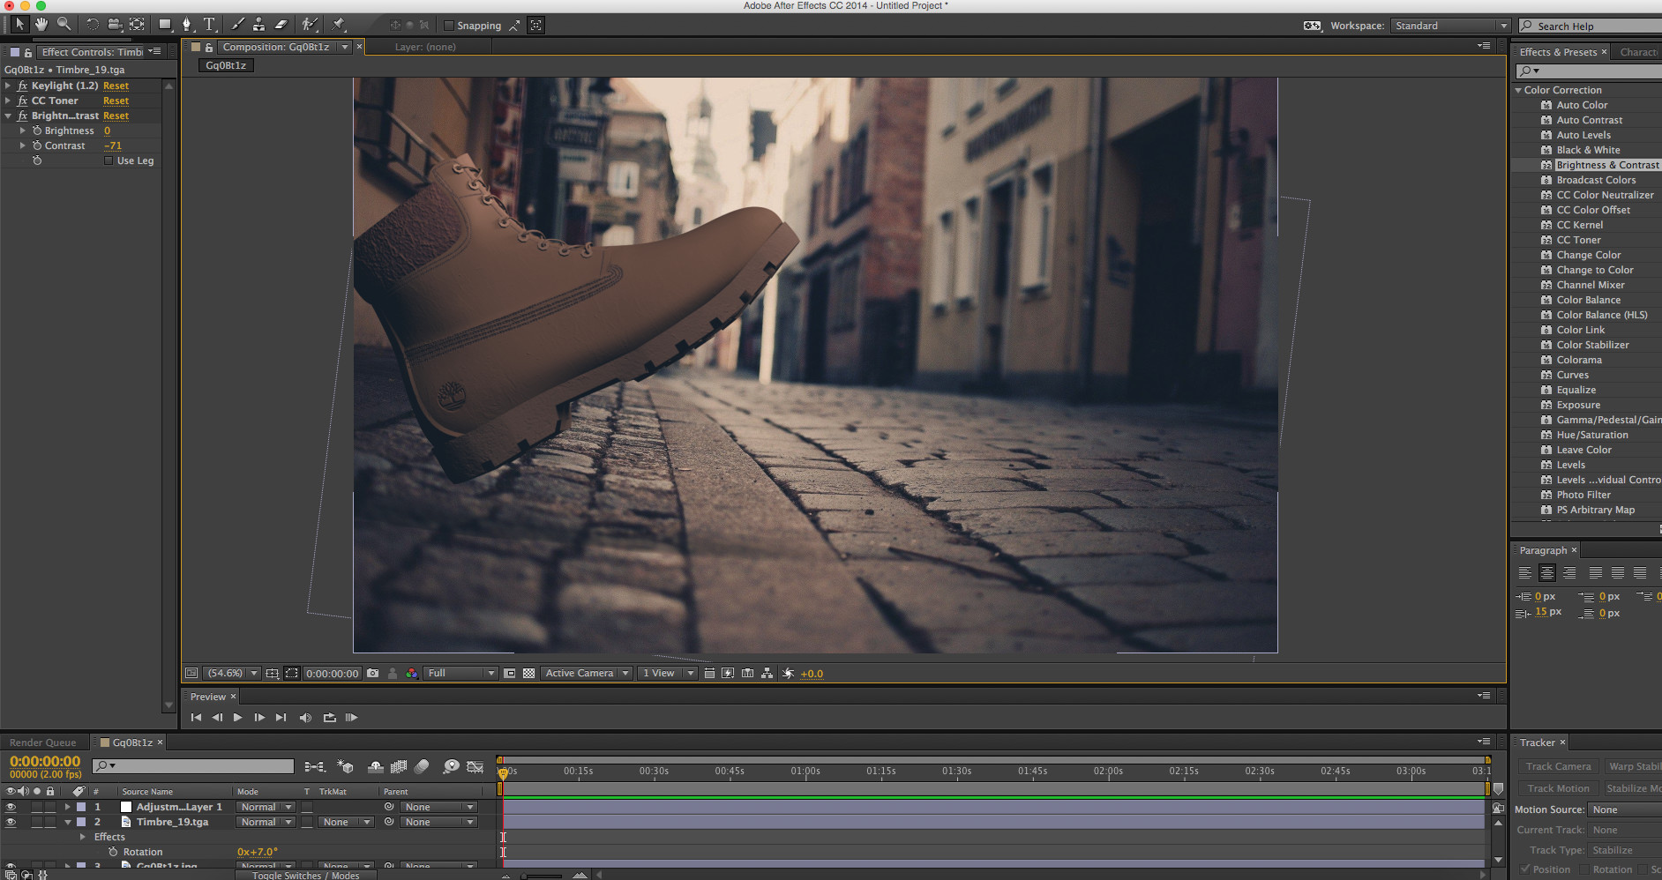Viewport: 1662px width, 880px height.
Task: Toggle the transparency grid in viewer
Action: 528,674
